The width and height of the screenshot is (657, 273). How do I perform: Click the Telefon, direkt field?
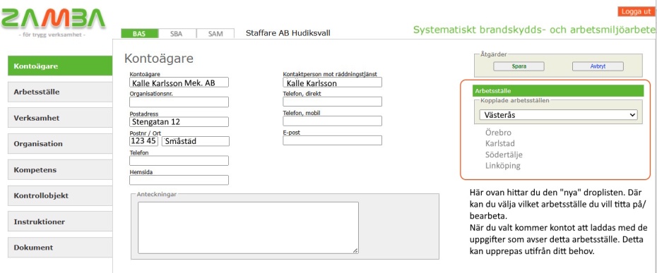click(x=332, y=102)
